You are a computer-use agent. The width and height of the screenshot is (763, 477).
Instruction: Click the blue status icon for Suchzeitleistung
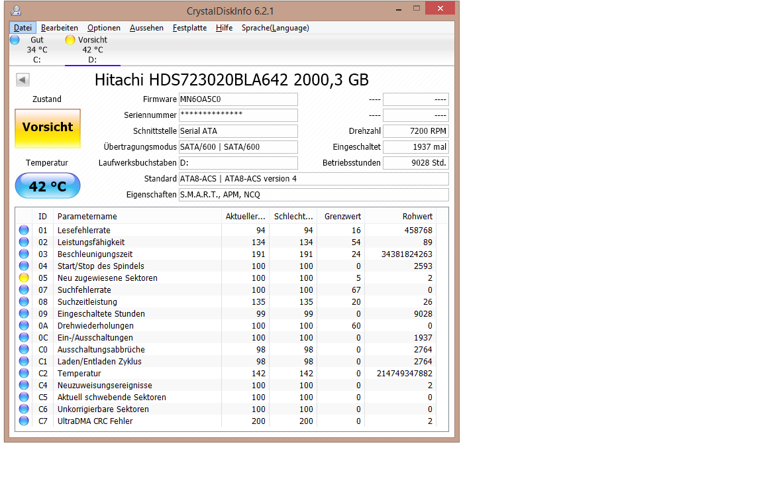click(24, 301)
